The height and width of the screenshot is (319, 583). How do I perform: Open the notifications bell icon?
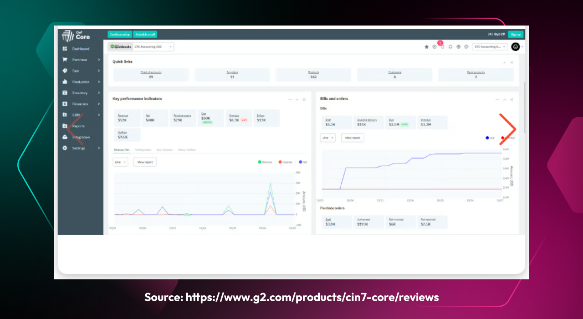(x=450, y=46)
